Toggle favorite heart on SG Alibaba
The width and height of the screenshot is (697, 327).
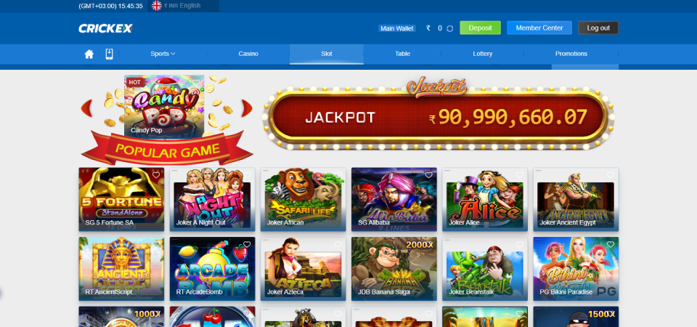[x=428, y=175]
